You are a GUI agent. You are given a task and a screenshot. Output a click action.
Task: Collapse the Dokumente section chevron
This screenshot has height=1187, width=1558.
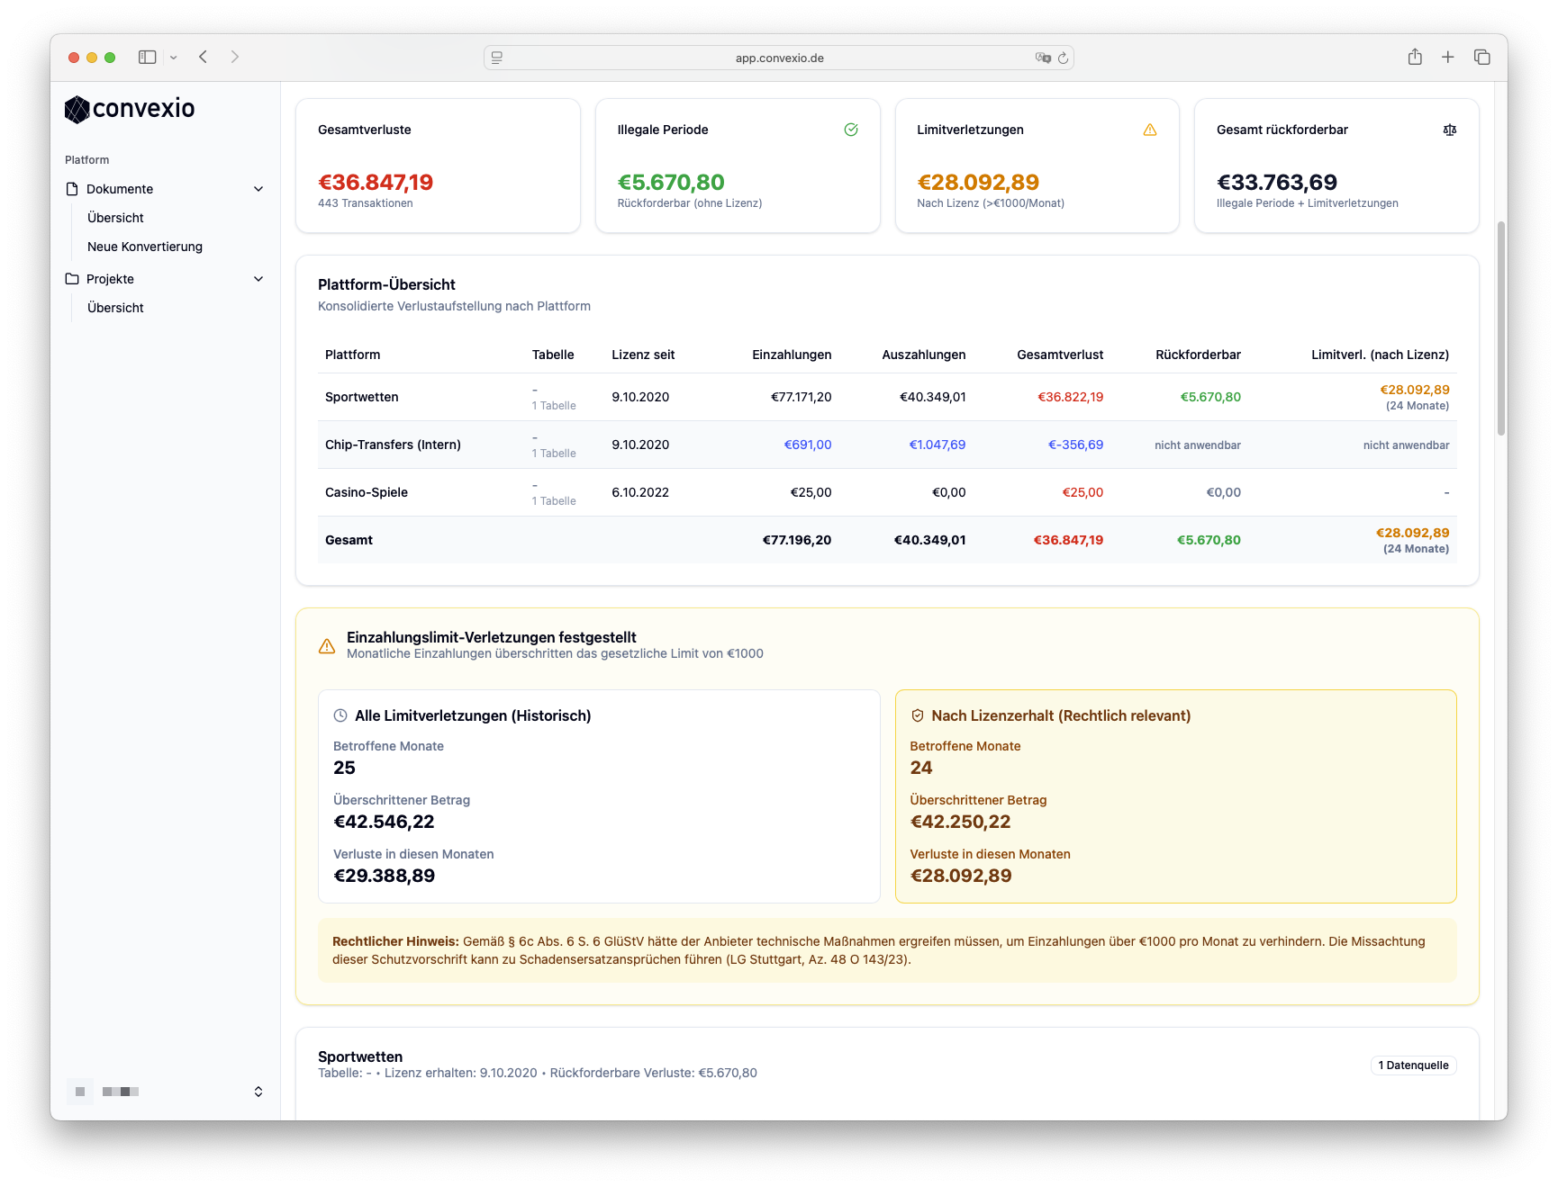coord(258,189)
